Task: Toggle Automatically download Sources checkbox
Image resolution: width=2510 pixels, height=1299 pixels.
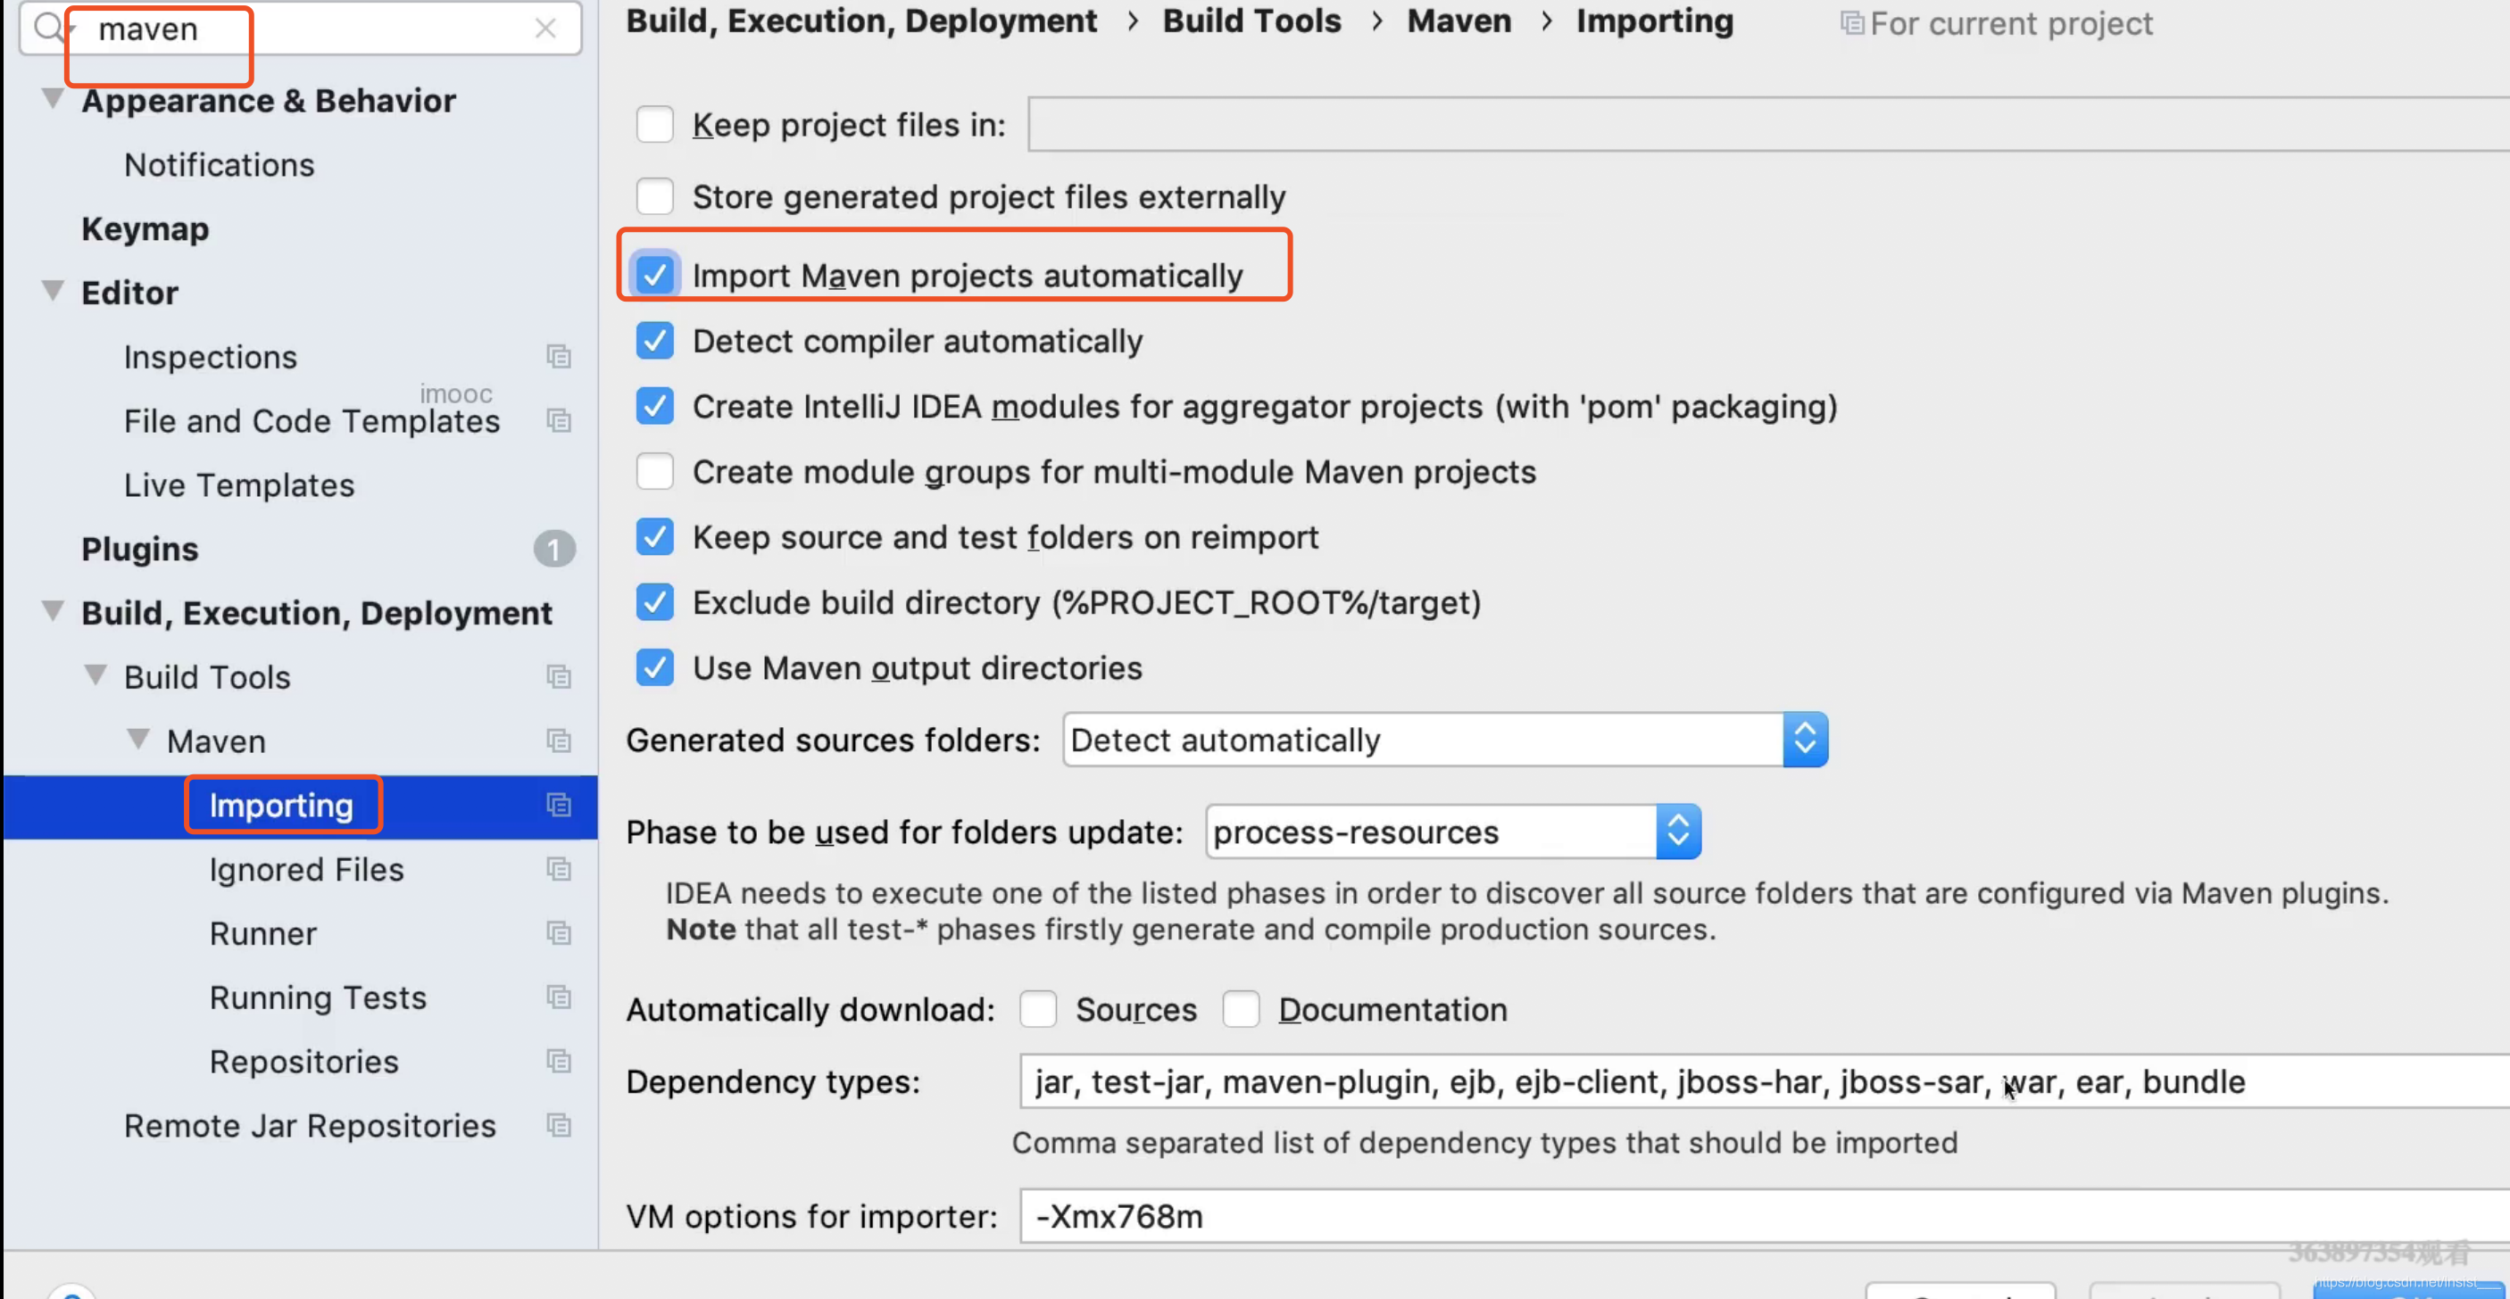Action: click(x=1037, y=1009)
